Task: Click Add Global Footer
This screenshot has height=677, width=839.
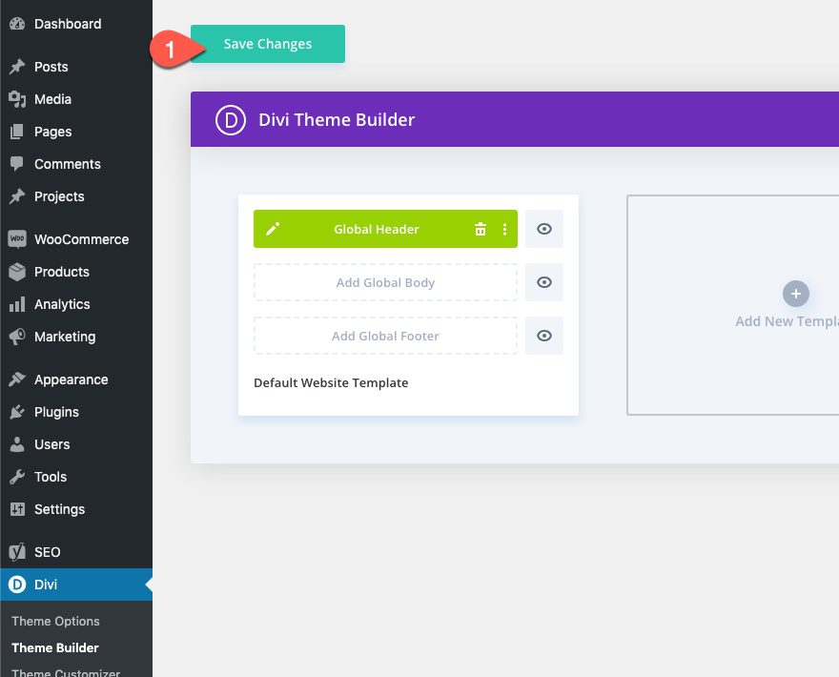Action: [385, 336]
